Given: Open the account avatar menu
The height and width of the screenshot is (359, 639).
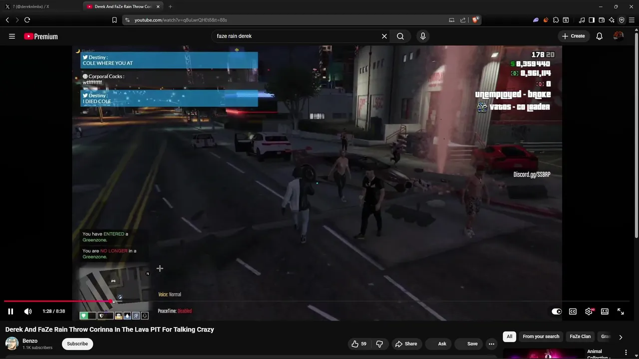Looking at the screenshot, I should [619, 36].
